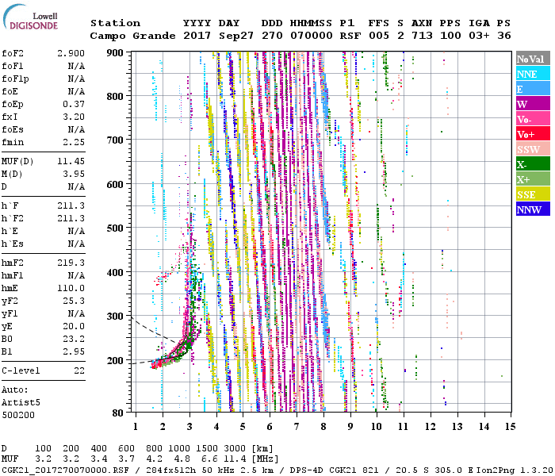Click the 500200 text below Artist5

[x=18, y=415]
